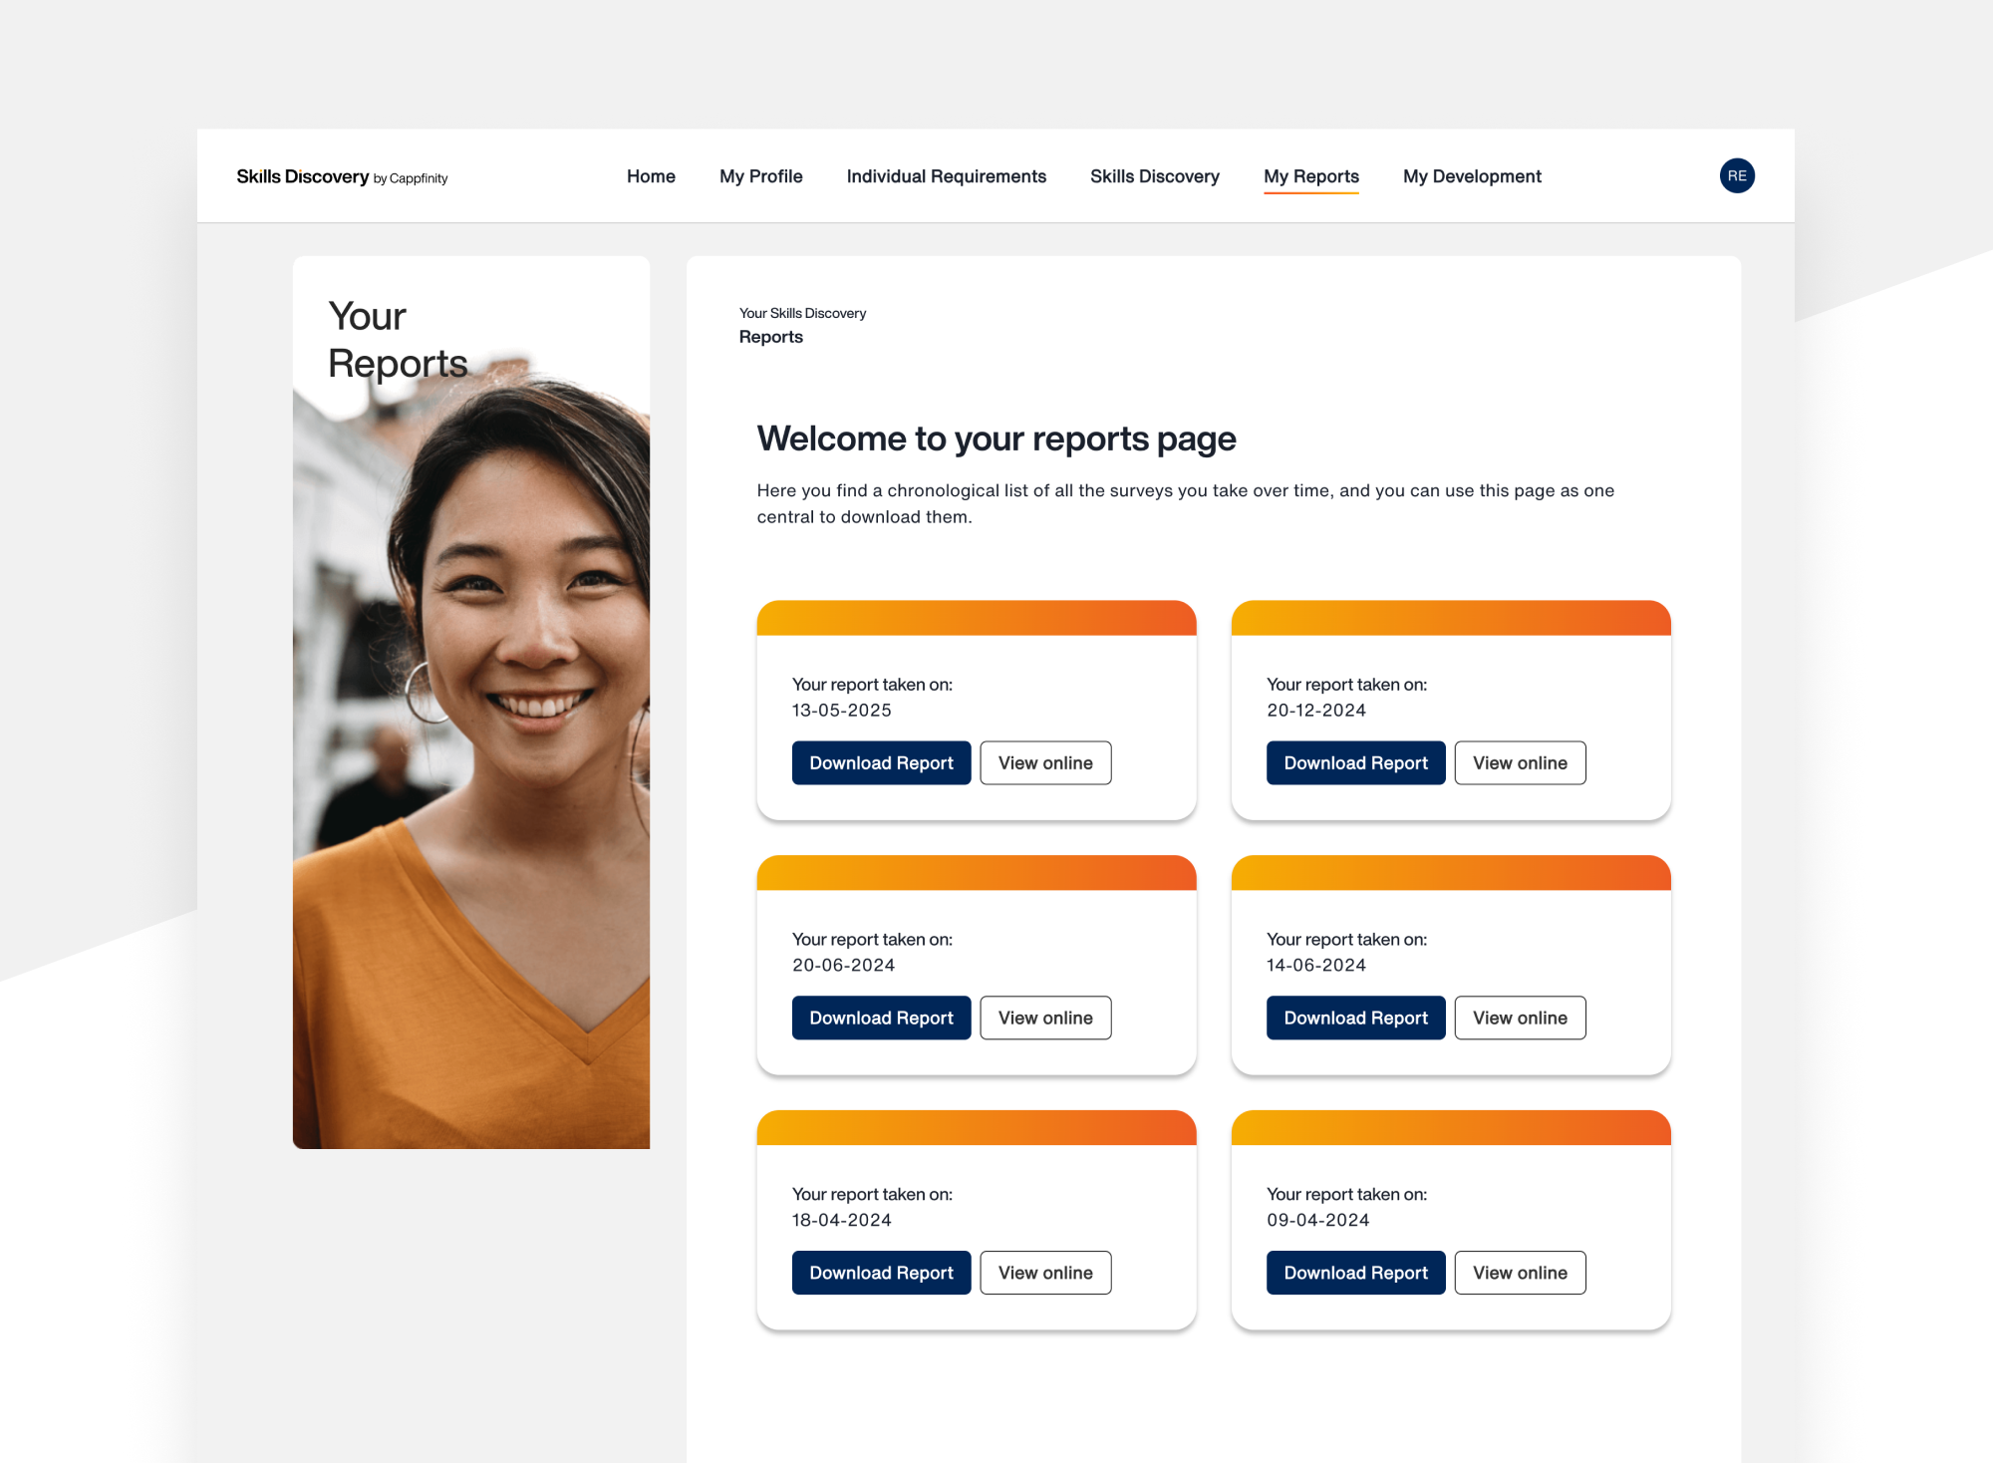Open the RE user avatar menu

(x=1737, y=175)
